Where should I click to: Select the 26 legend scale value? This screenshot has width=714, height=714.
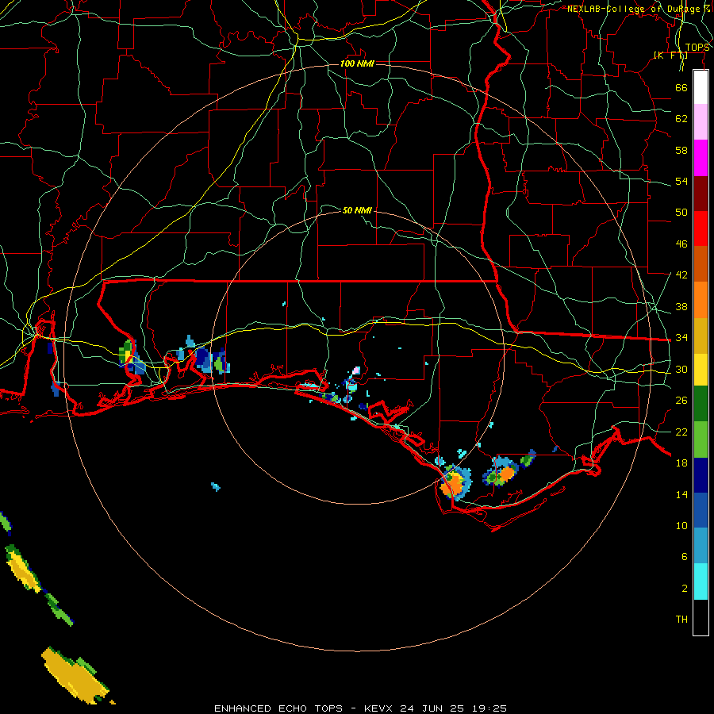(x=681, y=401)
